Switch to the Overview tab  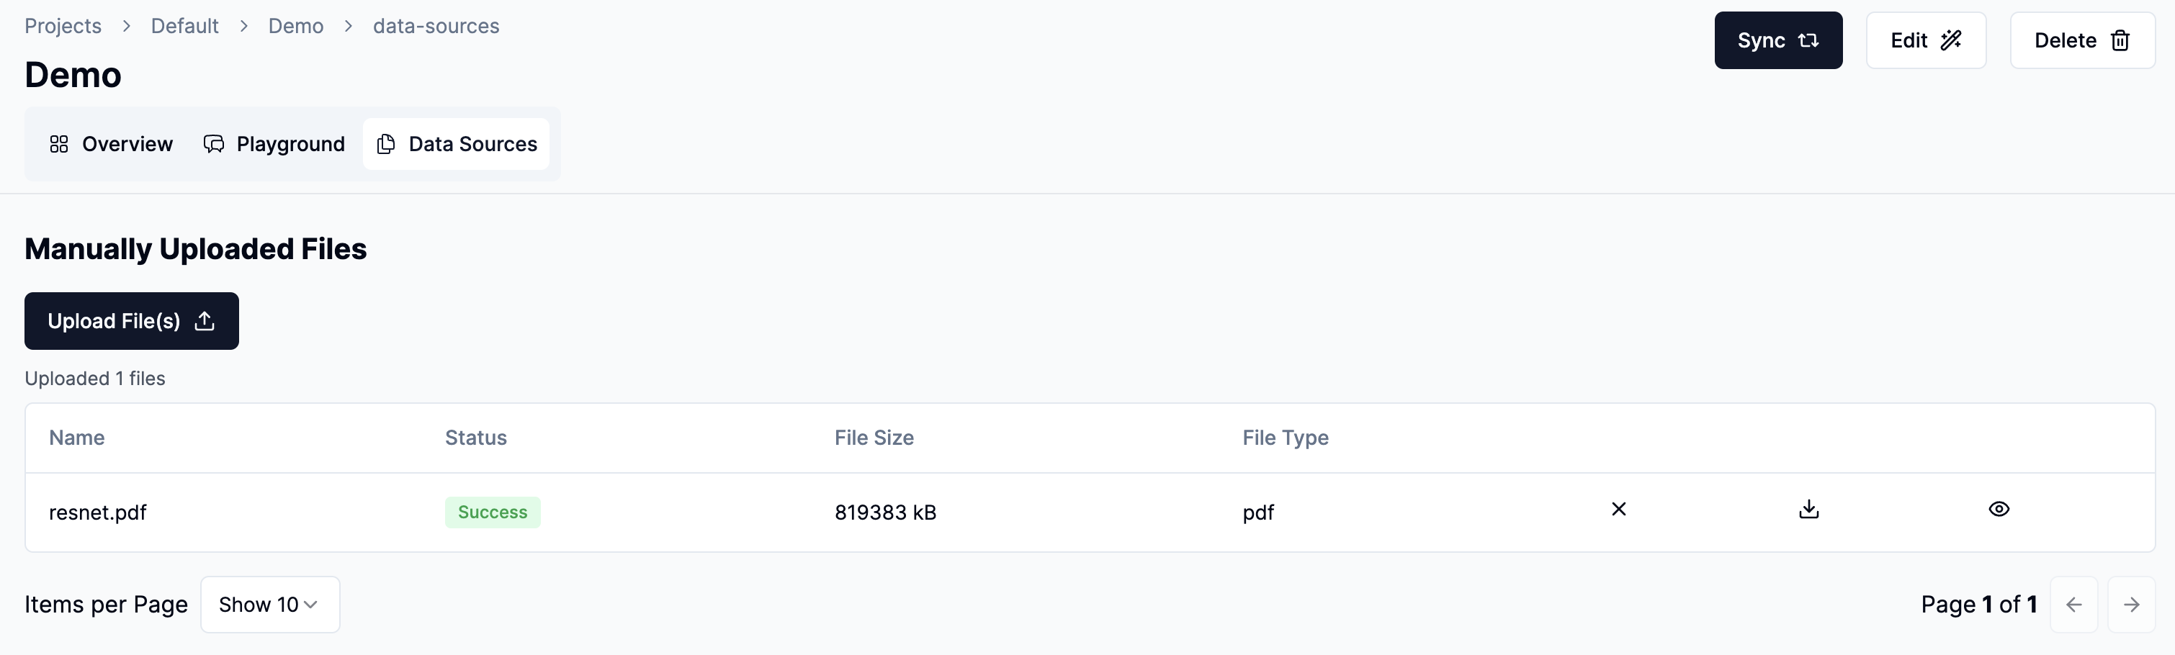[127, 143]
